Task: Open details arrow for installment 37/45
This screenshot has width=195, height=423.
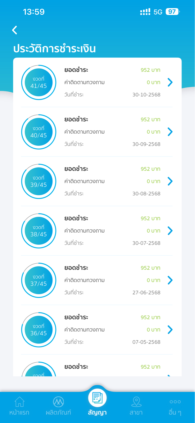Action: [x=170, y=280]
